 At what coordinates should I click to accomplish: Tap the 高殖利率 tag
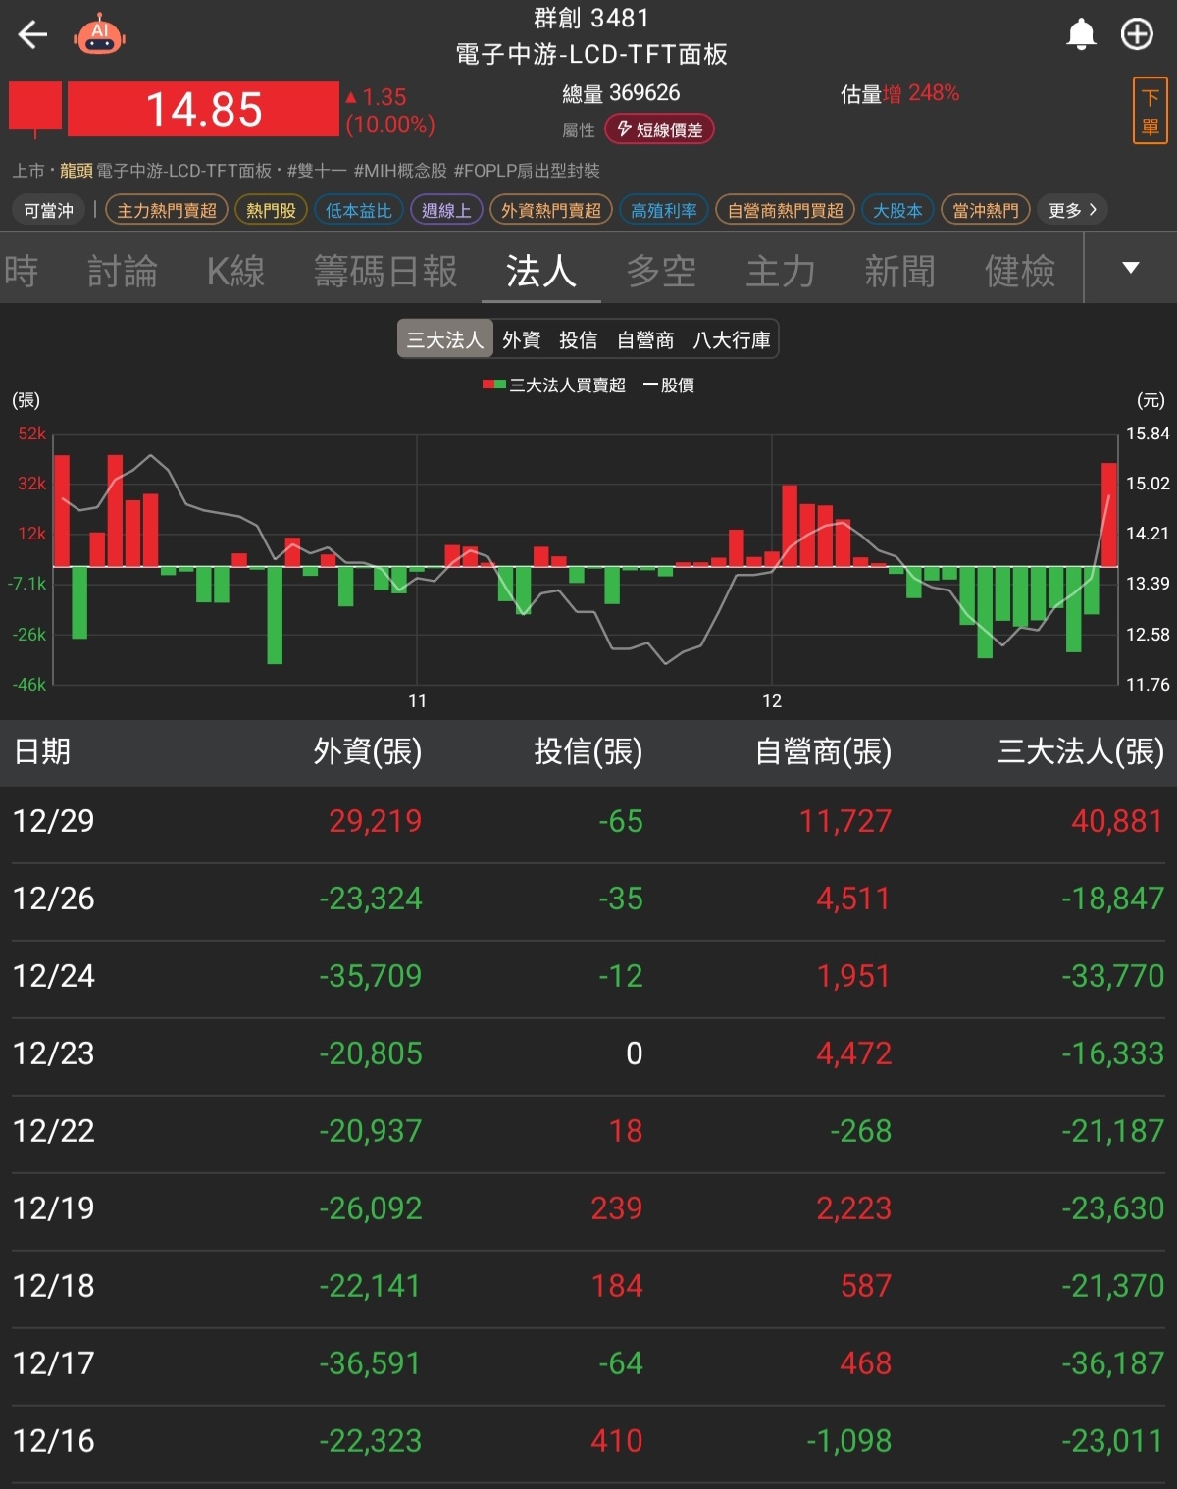664,210
